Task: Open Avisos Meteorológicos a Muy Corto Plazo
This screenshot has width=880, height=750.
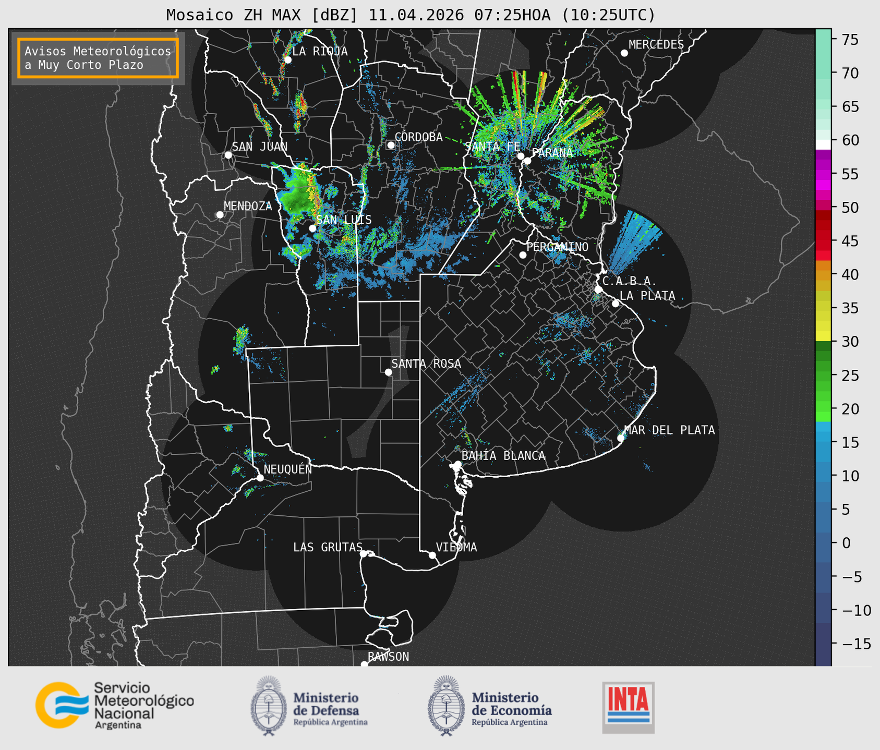Action: click(x=98, y=58)
